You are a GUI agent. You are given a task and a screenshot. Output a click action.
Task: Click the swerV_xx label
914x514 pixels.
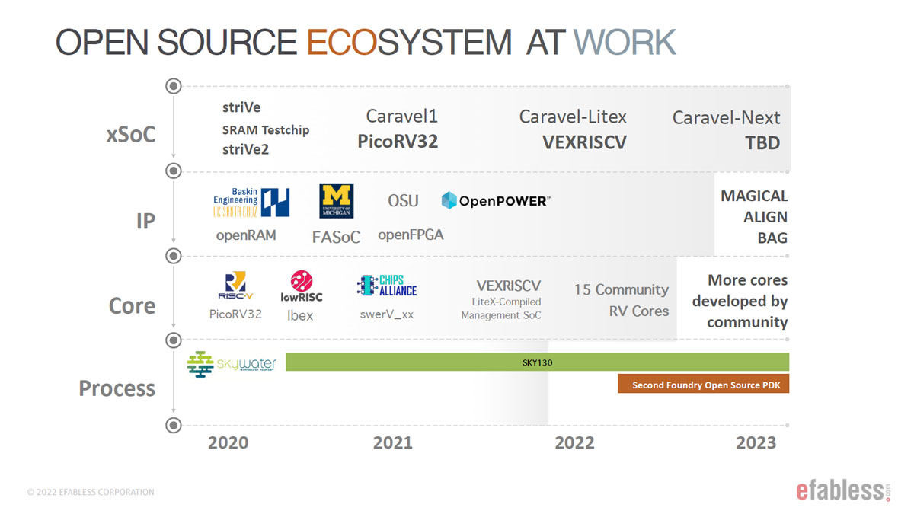pyautogui.click(x=387, y=313)
